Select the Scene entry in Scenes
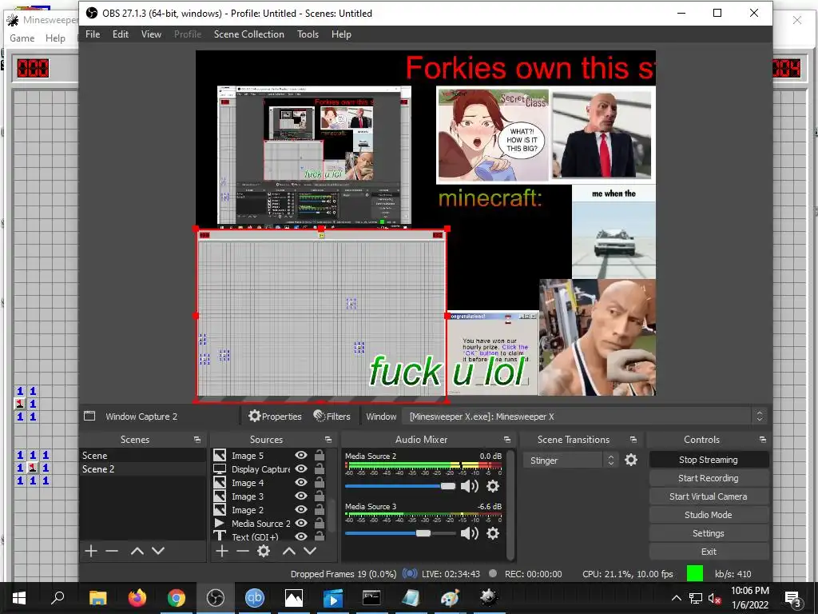818x614 pixels. click(x=142, y=455)
